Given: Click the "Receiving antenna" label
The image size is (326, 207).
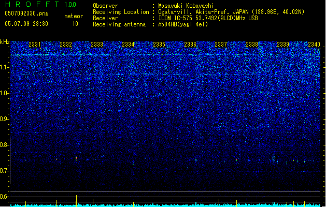Looking at the screenshot, I should [x=119, y=24].
